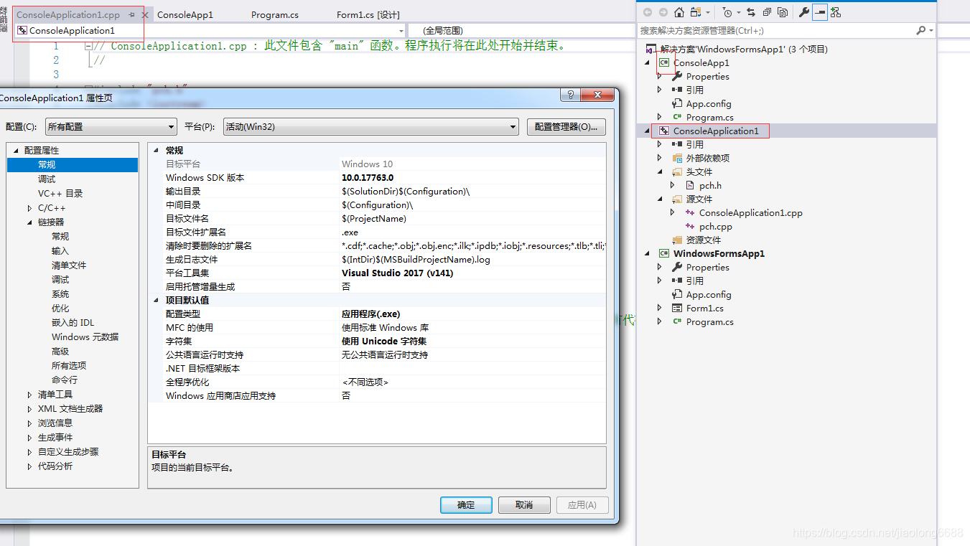Click the pch.cpp source file icon
The width and height of the screenshot is (970, 546).
[690, 226]
